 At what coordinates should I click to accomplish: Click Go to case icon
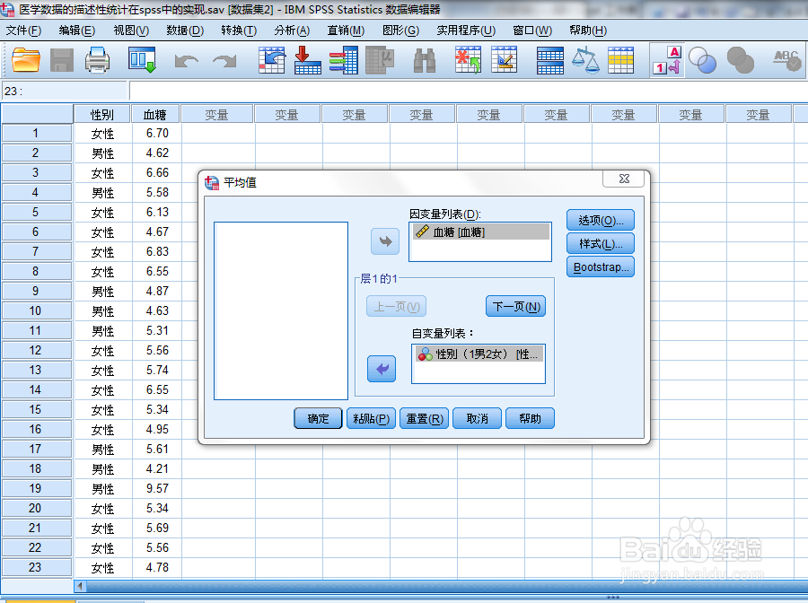[271, 60]
